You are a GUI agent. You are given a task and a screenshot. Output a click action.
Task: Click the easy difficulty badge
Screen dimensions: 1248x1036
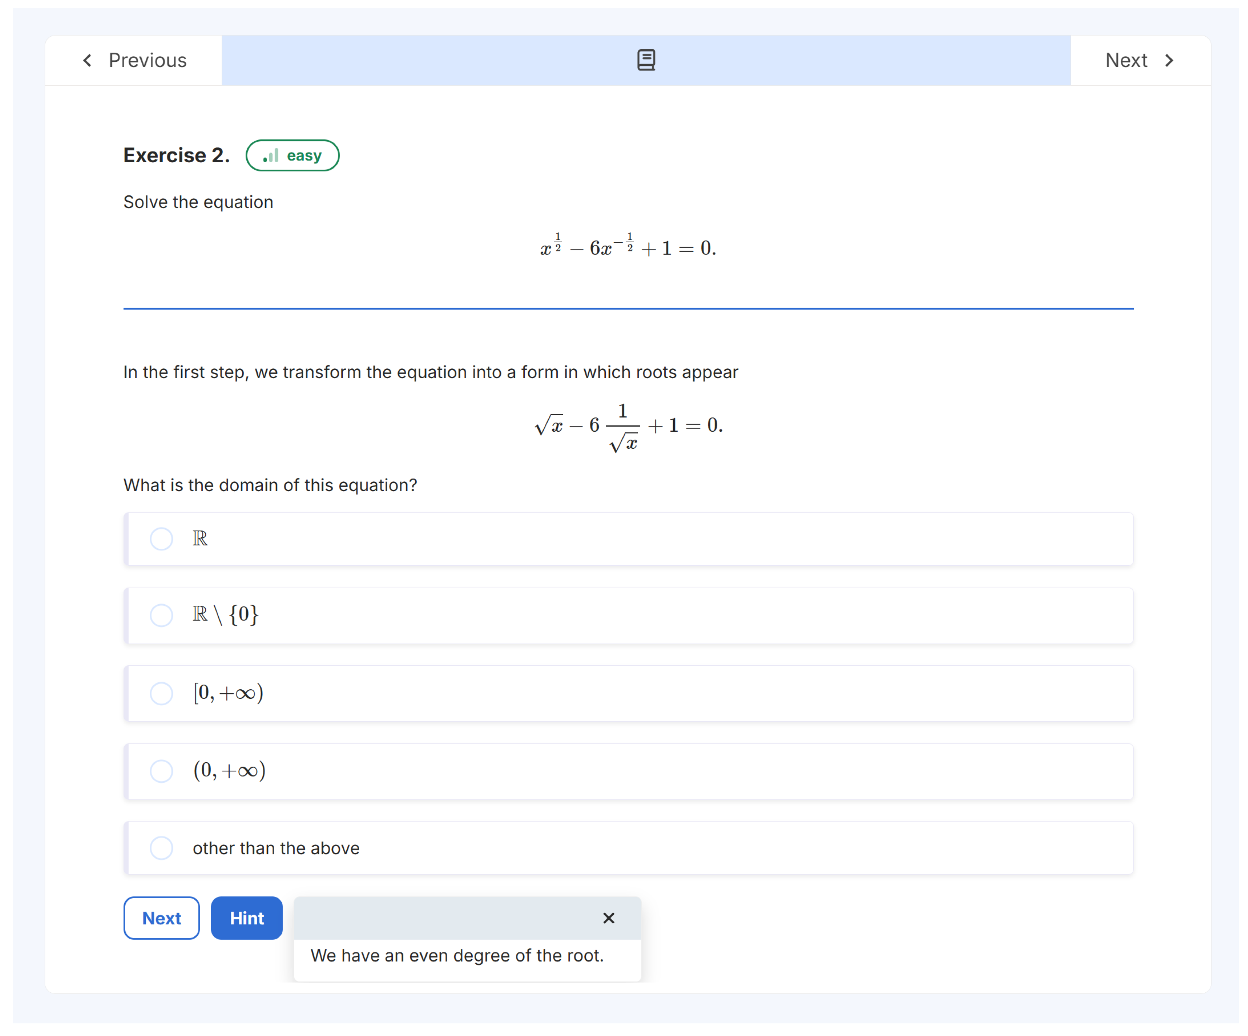tap(292, 155)
